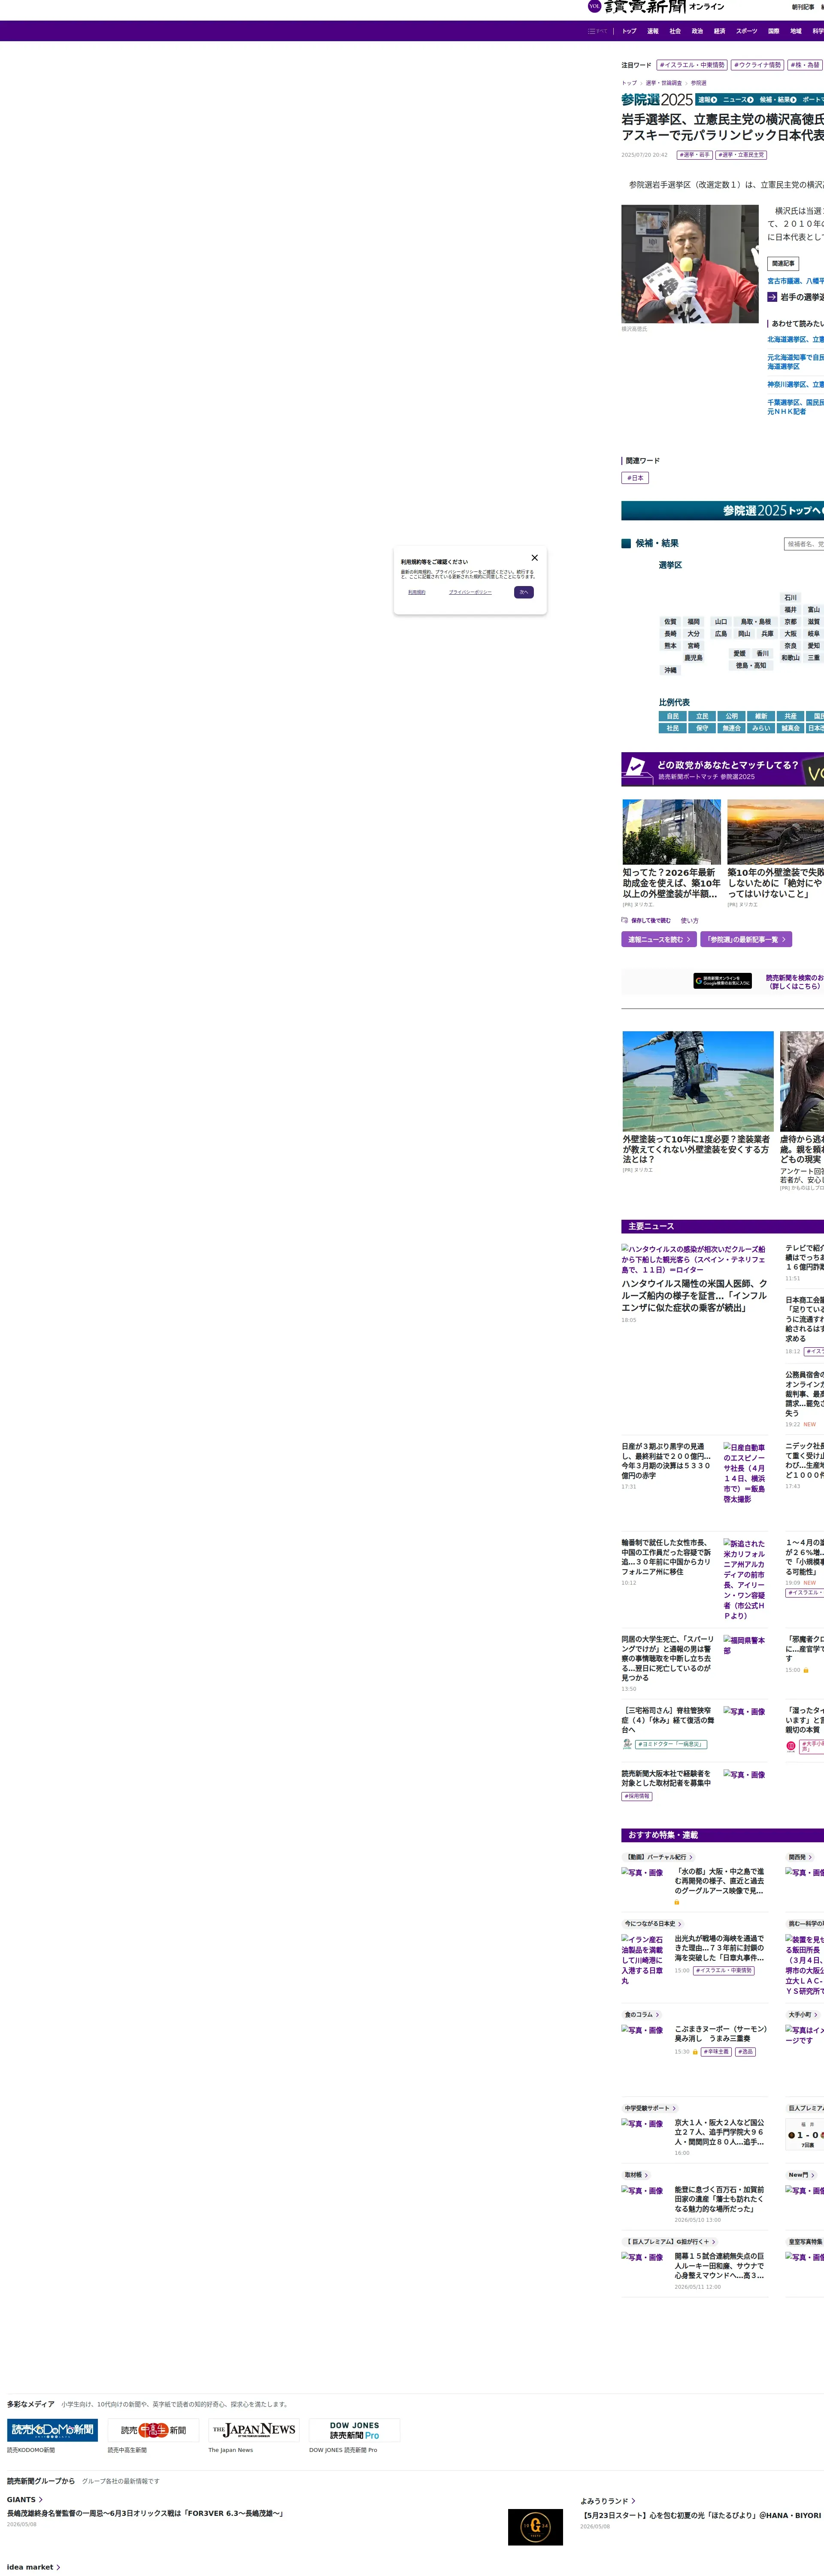
Task: Click the #選挙・立憲民主党 article tag
Action: tap(741, 155)
